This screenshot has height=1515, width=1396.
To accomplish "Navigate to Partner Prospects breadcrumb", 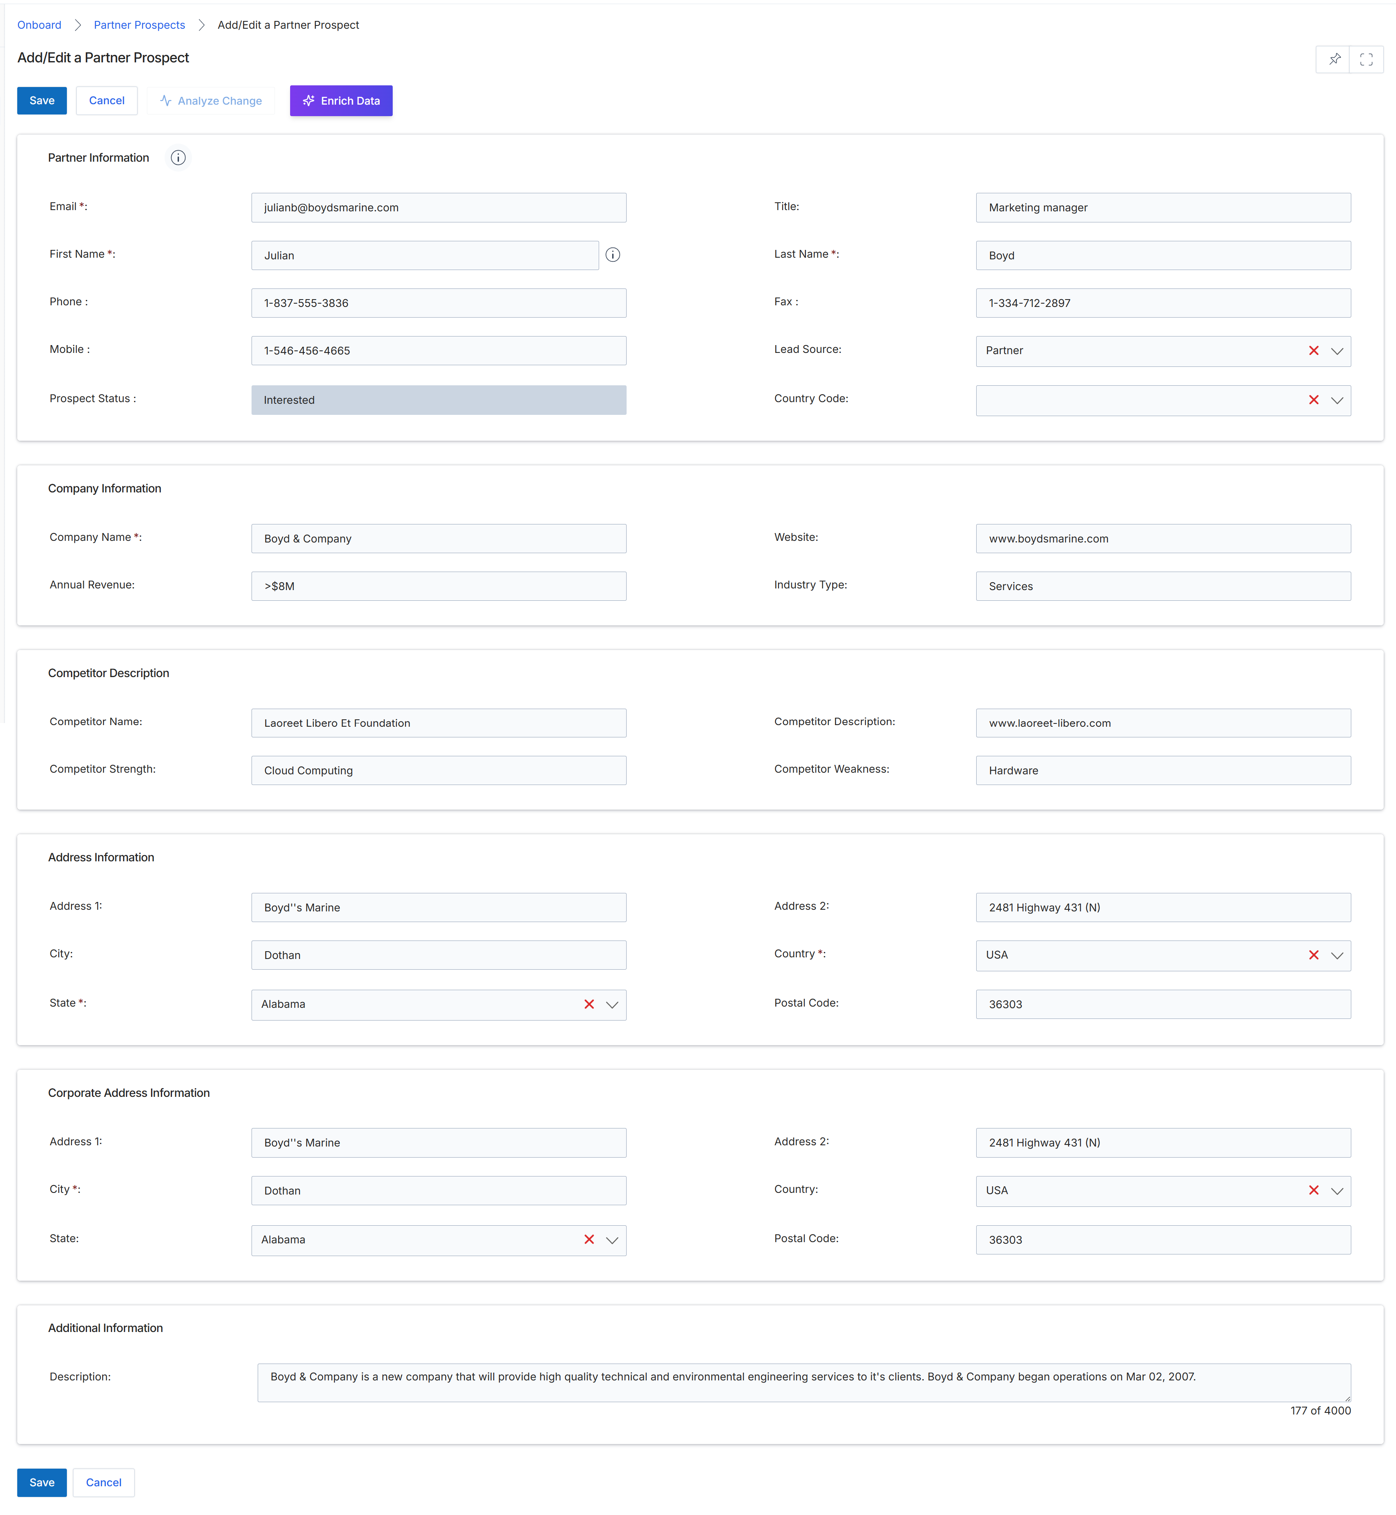I will click(139, 25).
